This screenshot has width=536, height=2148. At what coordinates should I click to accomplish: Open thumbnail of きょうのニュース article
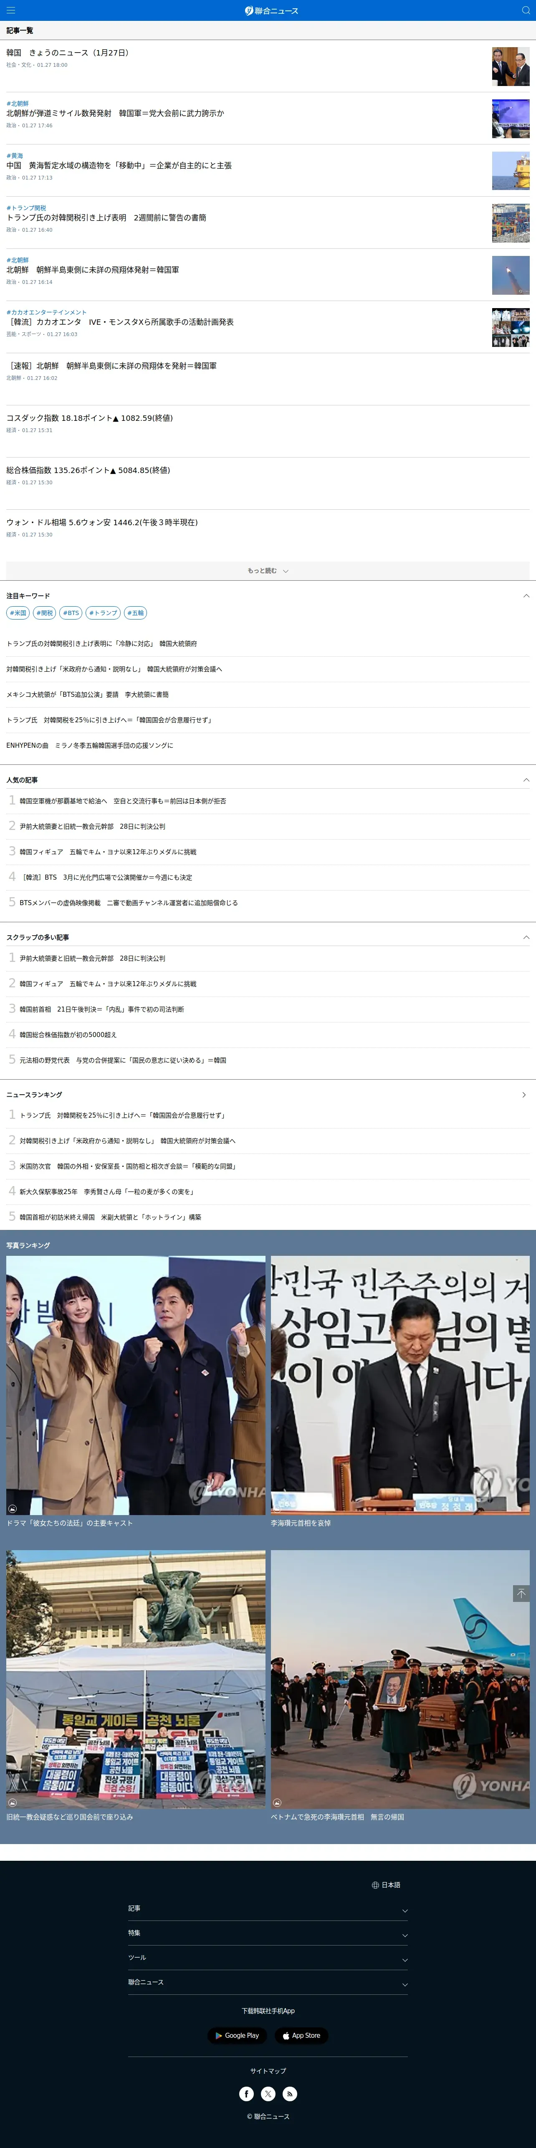tap(510, 67)
